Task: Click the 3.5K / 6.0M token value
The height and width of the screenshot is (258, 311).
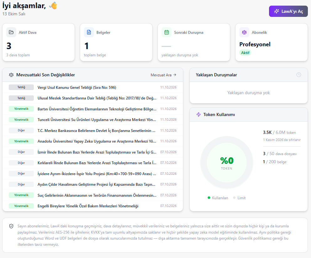Action: (279, 133)
